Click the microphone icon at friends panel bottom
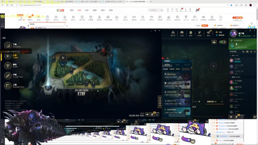 point(242,117)
